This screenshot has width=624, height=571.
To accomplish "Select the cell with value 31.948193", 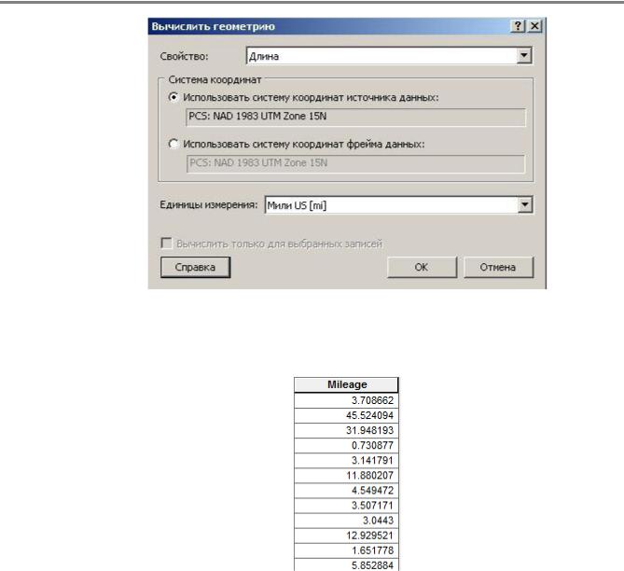I will pos(346,430).
